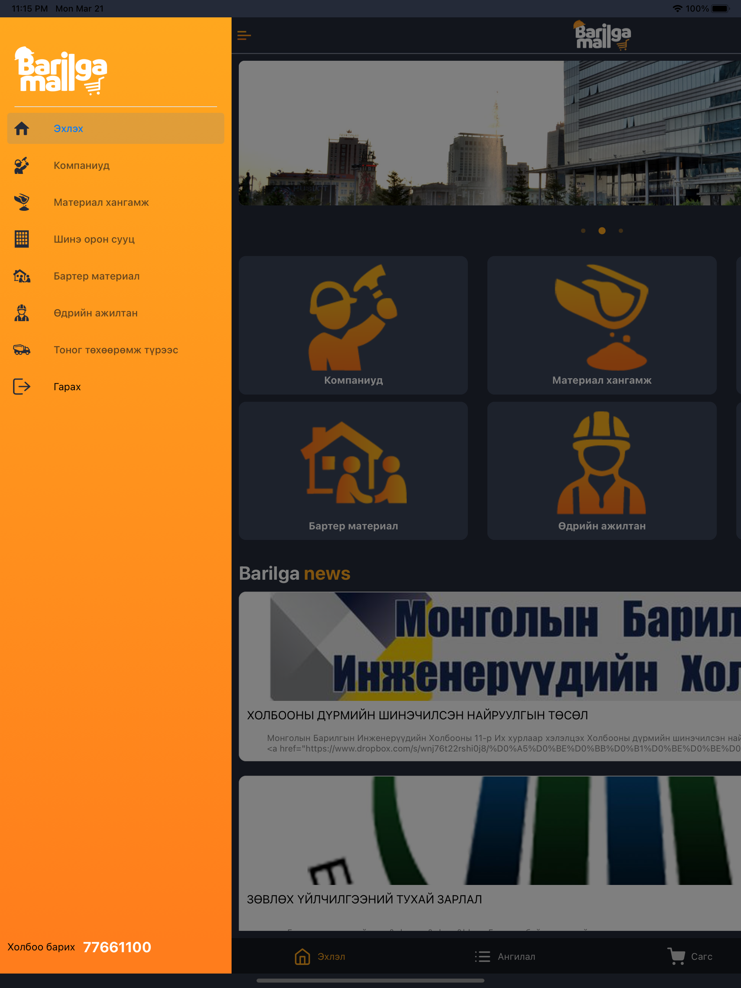Select Бартер материал in the sidebar
The image size is (741, 988).
pos(116,276)
